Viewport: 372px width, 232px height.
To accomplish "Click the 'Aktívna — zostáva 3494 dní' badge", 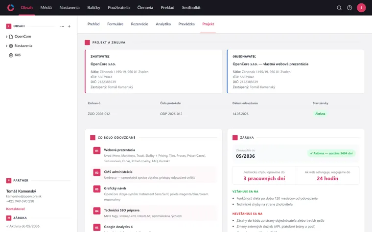I will tap(331, 153).
